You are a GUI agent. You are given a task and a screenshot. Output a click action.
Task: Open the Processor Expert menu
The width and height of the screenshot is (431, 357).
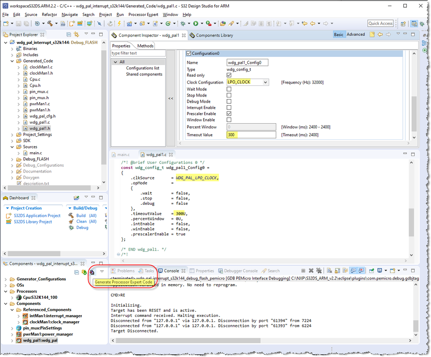pos(143,15)
